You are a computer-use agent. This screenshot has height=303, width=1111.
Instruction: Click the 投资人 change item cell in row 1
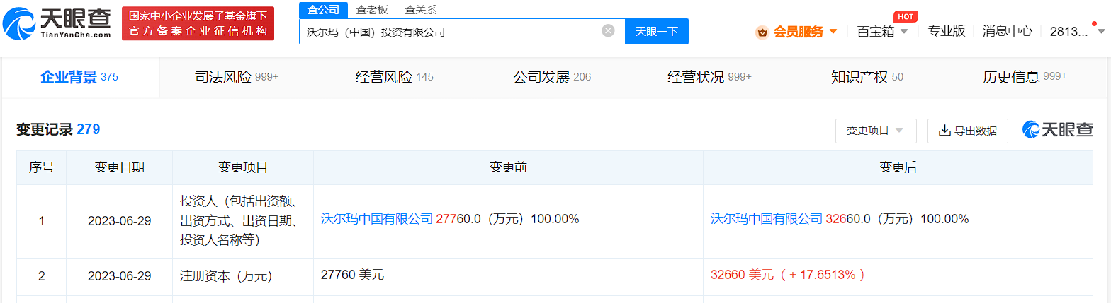(x=243, y=220)
